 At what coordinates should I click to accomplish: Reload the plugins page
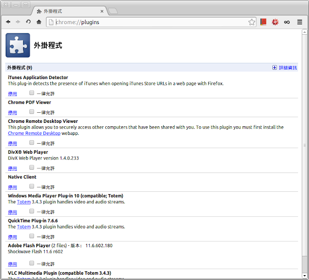pyautogui.click(x=28, y=22)
